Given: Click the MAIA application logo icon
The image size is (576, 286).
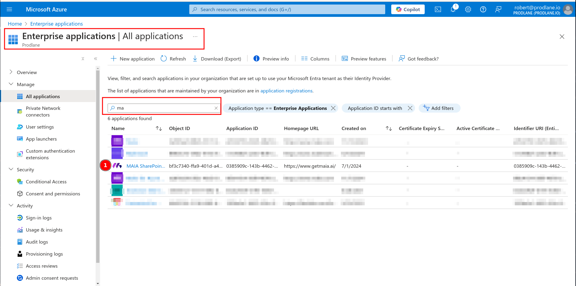Looking at the screenshot, I should pyautogui.click(x=117, y=166).
